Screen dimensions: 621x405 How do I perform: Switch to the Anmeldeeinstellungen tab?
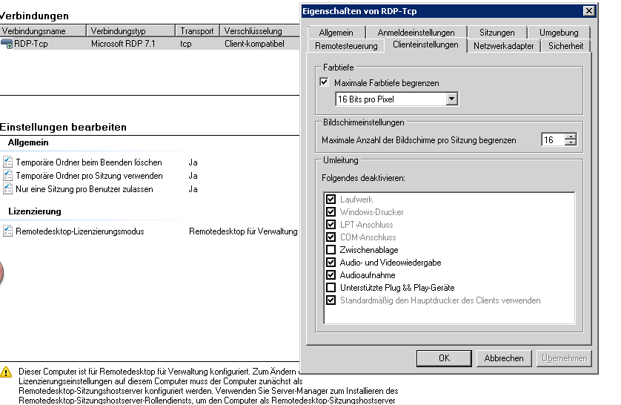click(x=416, y=33)
